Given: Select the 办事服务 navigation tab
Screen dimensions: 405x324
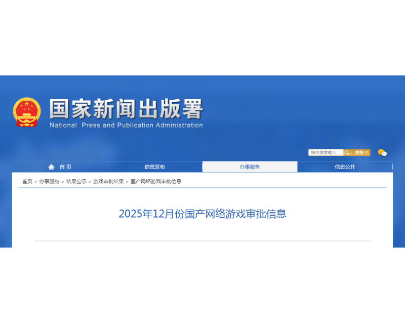Looking at the screenshot, I should (250, 166).
